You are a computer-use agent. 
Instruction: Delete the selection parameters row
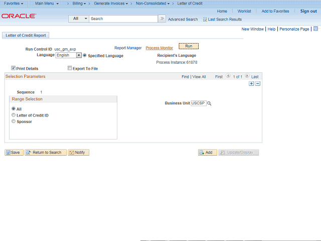258,84
